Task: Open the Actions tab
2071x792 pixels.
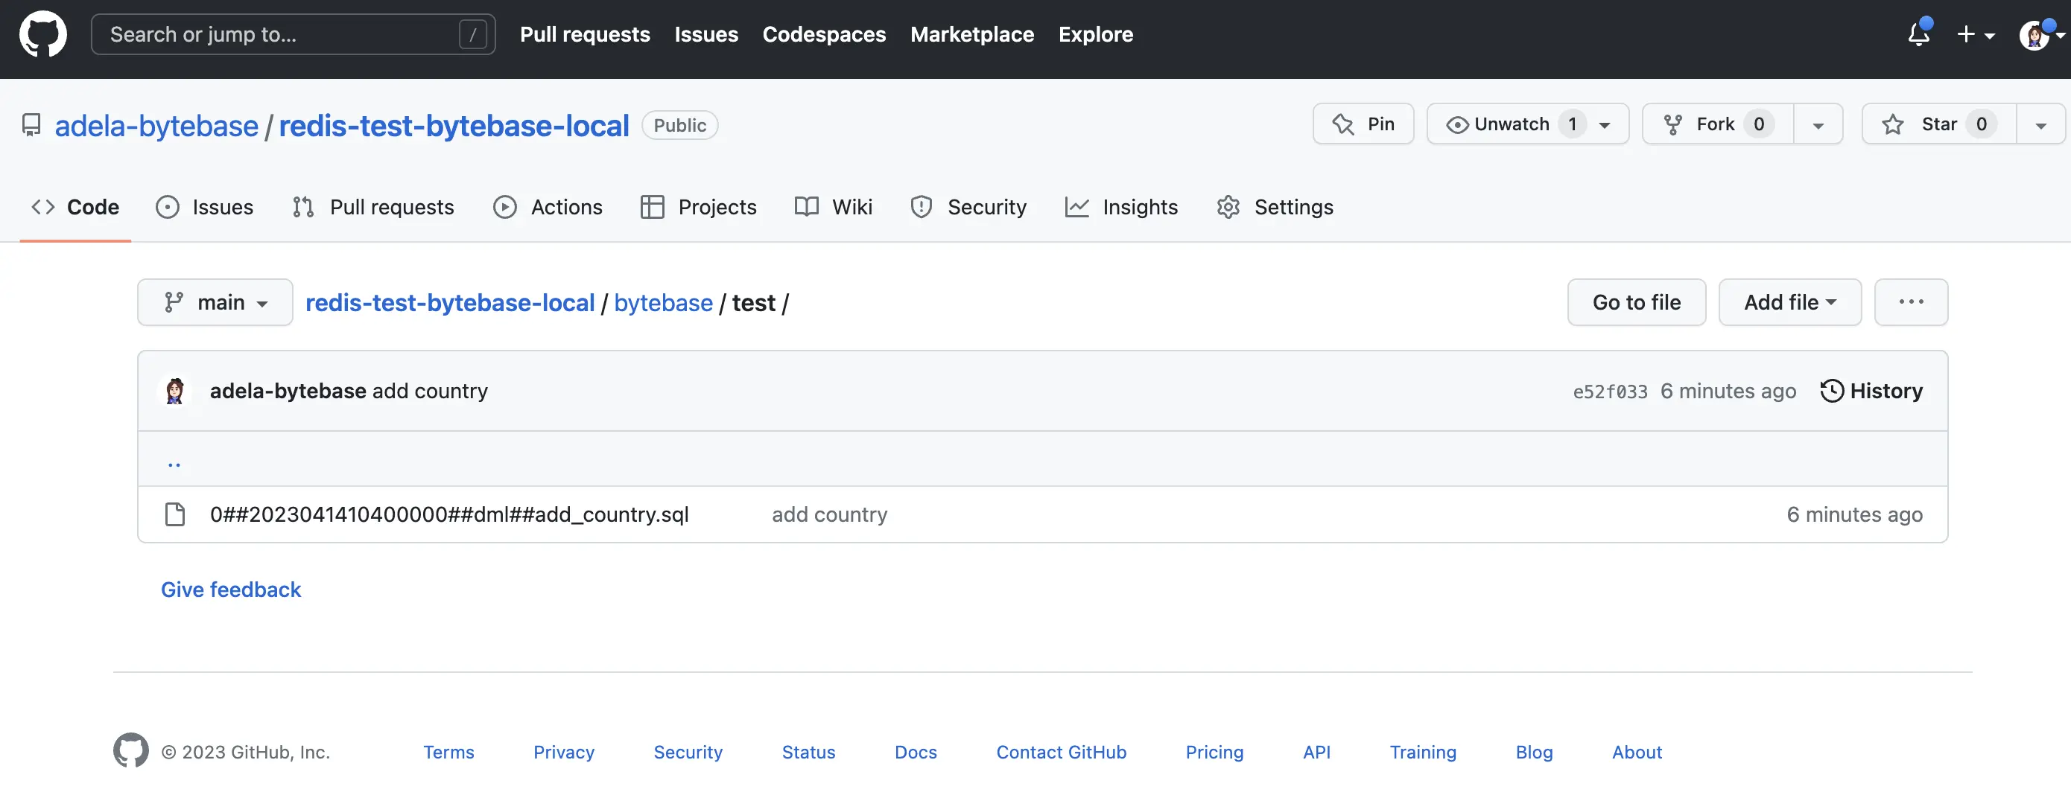Action: click(548, 207)
